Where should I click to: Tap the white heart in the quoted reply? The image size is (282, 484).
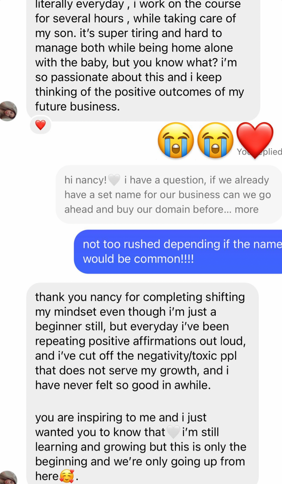point(114,181)
